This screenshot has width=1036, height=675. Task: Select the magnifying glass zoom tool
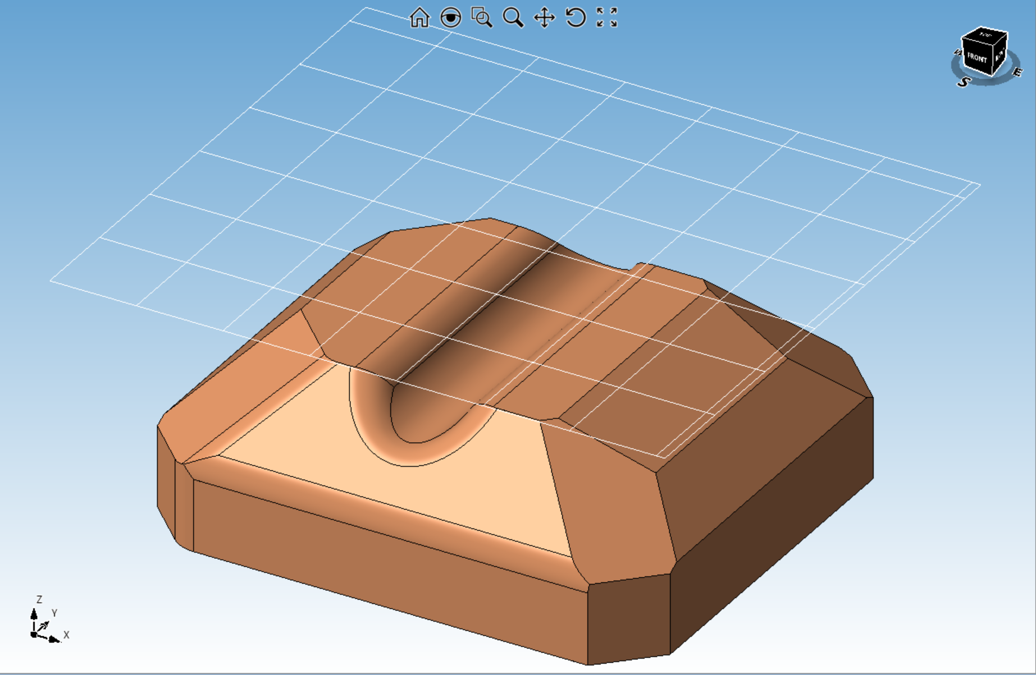tap(513, 17)
